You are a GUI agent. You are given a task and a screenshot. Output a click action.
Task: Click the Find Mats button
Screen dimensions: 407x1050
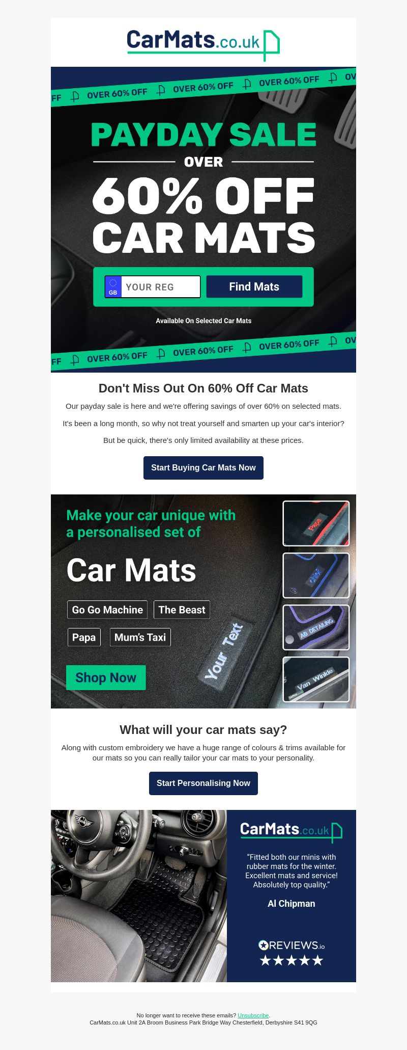coord(254,286)
